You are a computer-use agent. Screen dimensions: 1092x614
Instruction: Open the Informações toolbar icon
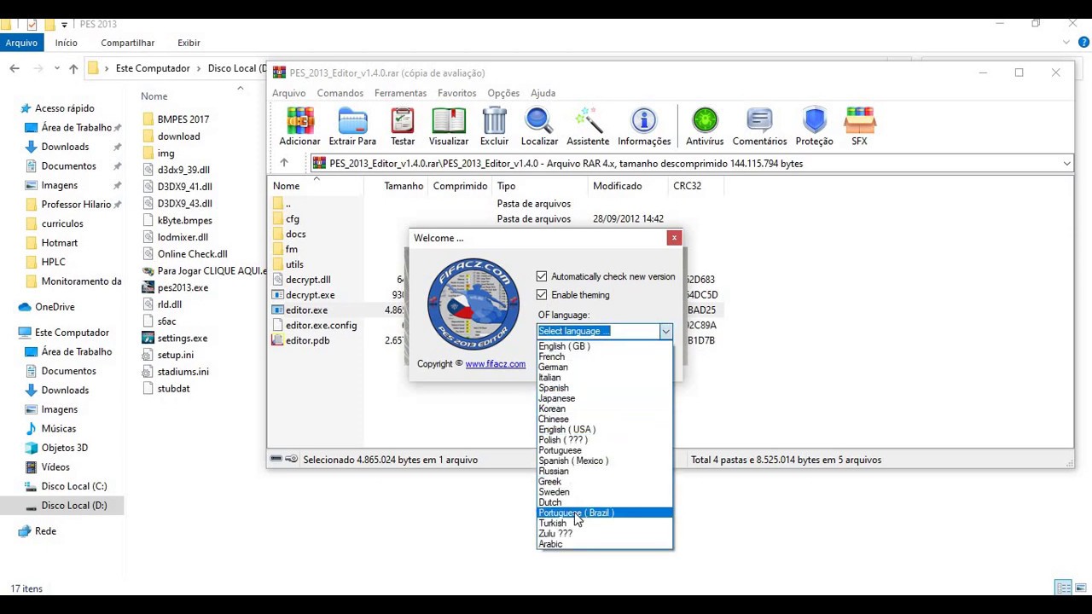644,127
